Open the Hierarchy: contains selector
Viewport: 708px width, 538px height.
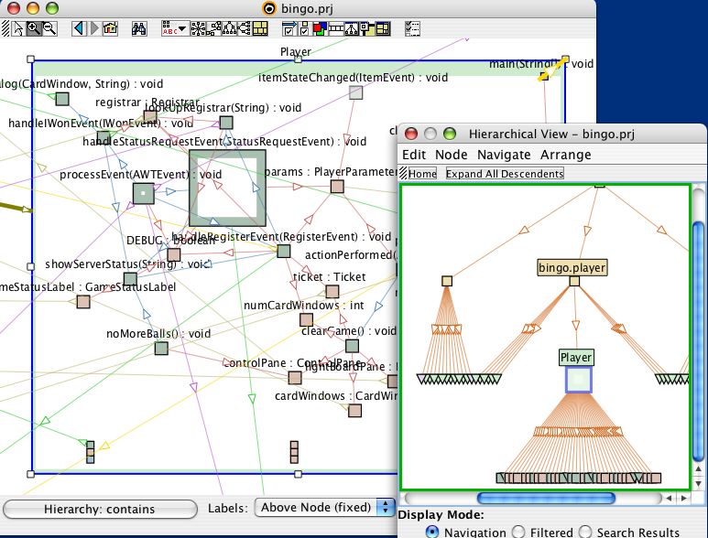(99, 509)
